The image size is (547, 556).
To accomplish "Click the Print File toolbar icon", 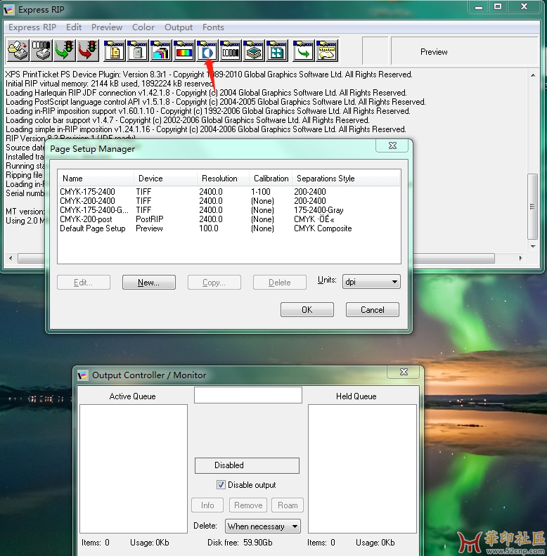I will coord(18,51).
